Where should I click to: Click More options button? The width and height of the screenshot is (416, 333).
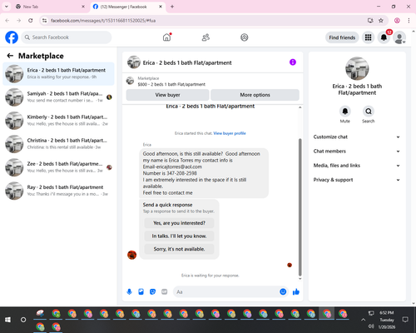pyautogui.click(x=255, y=95)
